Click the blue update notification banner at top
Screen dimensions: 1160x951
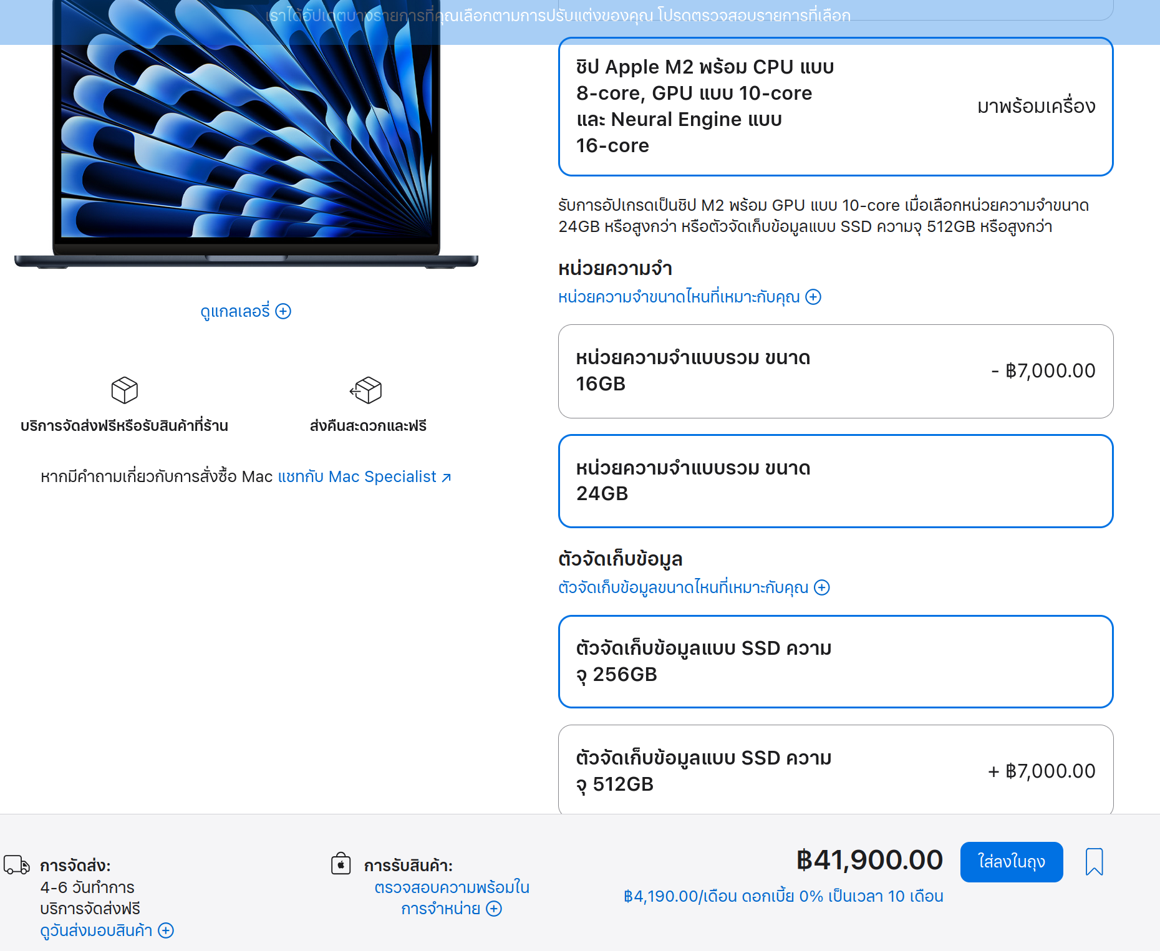pos(580,22)
